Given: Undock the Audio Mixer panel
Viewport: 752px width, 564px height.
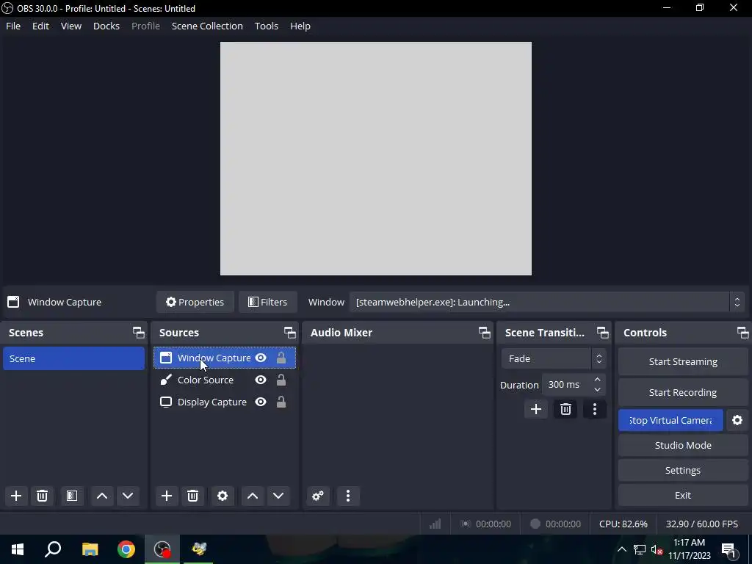Looking at the screenshot, I should 485,333.
